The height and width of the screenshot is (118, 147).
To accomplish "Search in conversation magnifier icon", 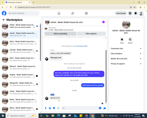I will (x=130, y=40).
